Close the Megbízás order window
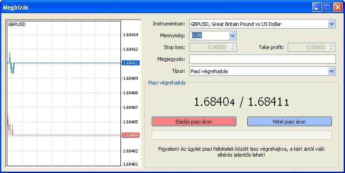Screen dimensions: 345x173 tap(338, 7)
